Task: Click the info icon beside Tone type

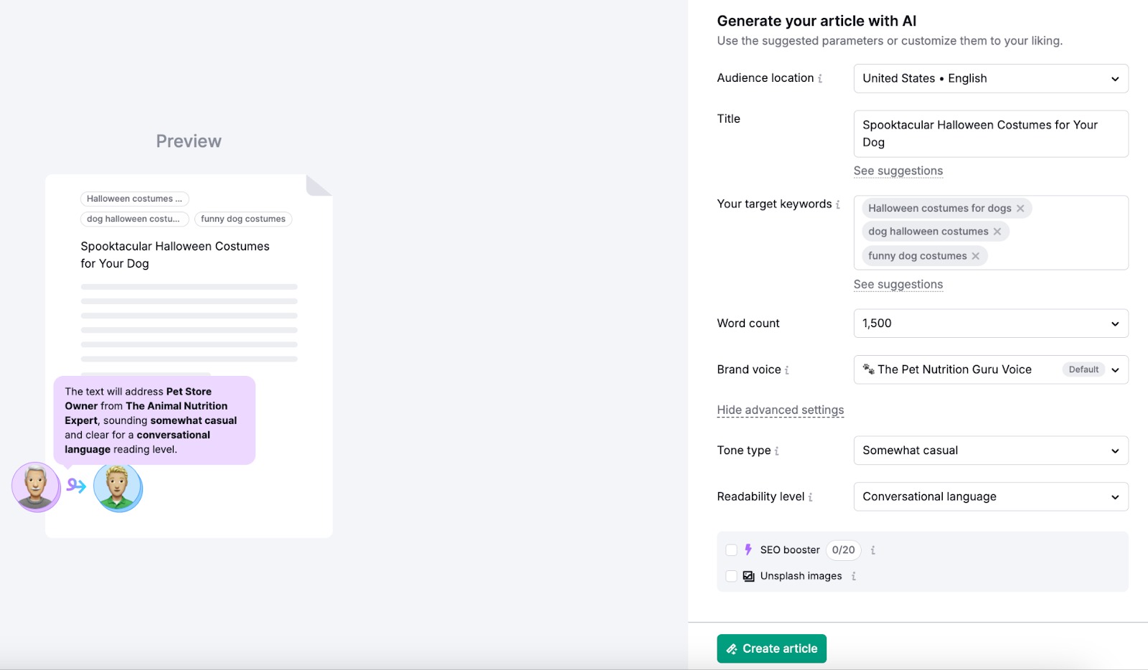Action: 776,450
